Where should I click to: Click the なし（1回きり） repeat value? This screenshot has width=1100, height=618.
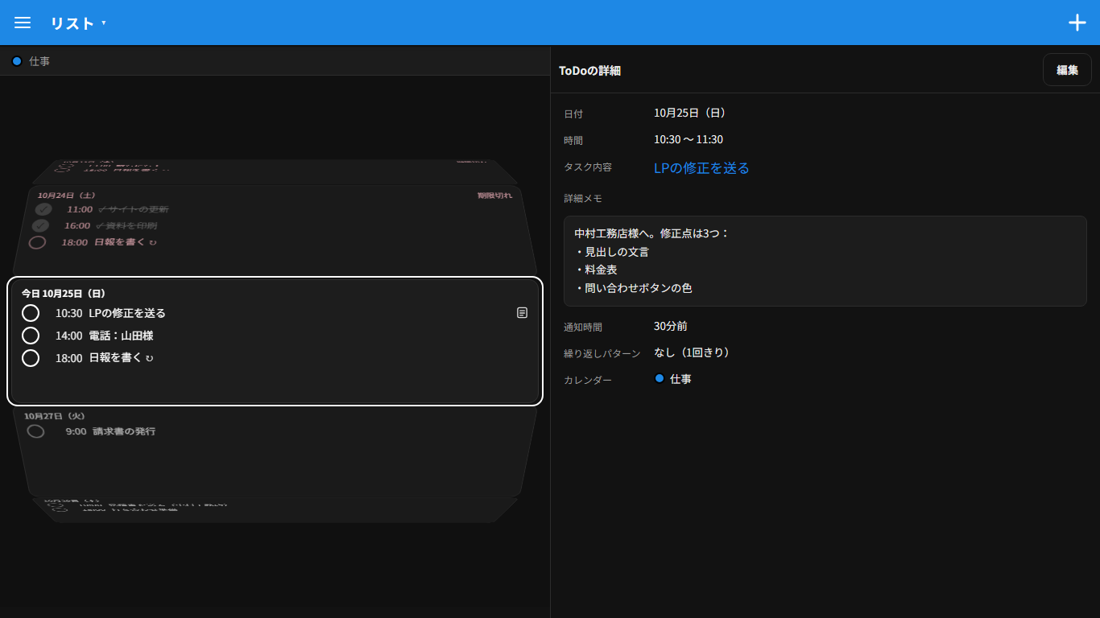[692, 352]
